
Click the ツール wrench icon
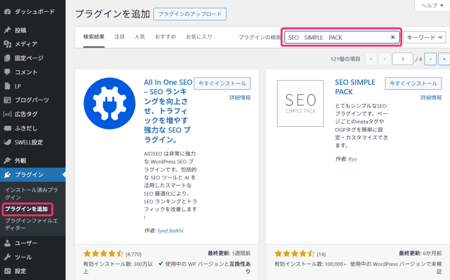tap(7, 257)
